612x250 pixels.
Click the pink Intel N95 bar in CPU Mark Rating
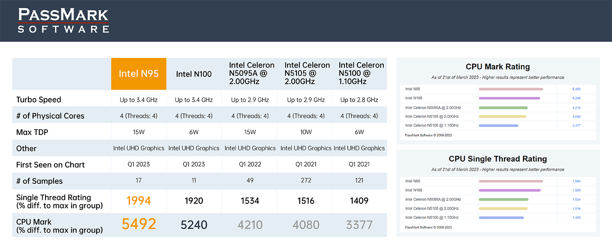pyautogui.click(x=510, y=89)
